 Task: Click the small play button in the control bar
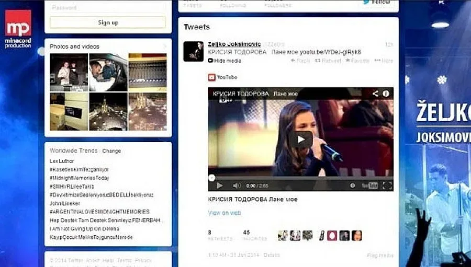pos(219,185)
